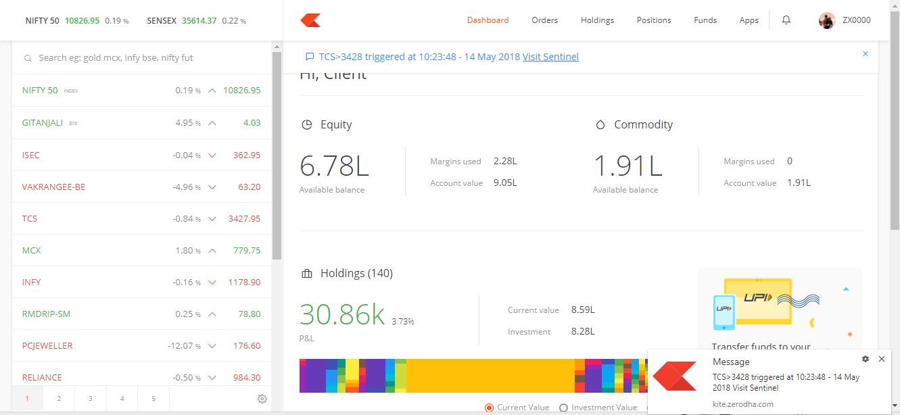Switch to watchlist page 4
The image size is (900, 415).
122,399
